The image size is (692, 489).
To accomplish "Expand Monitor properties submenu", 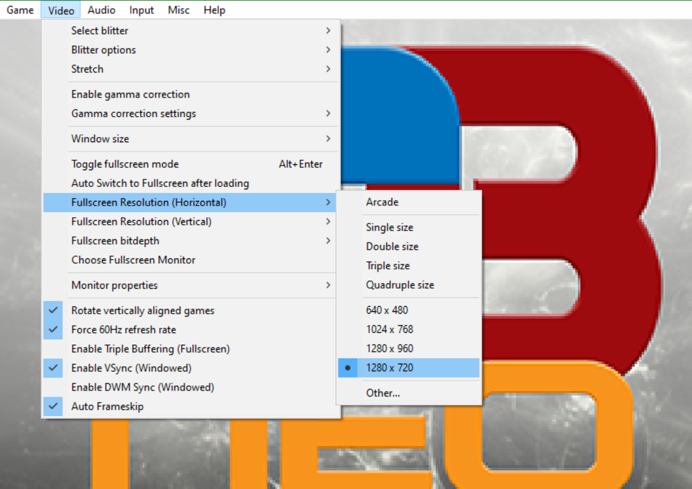I will pyautogui.click(x=191, y=285).
